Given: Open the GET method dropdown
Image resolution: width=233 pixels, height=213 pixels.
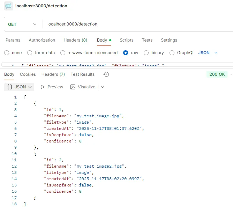Looking at the screenshot, I should click(x=22, y=24).
